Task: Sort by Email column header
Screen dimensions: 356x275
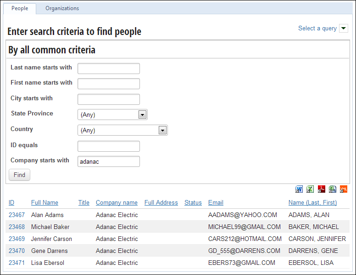Action: tap(216, 203)
